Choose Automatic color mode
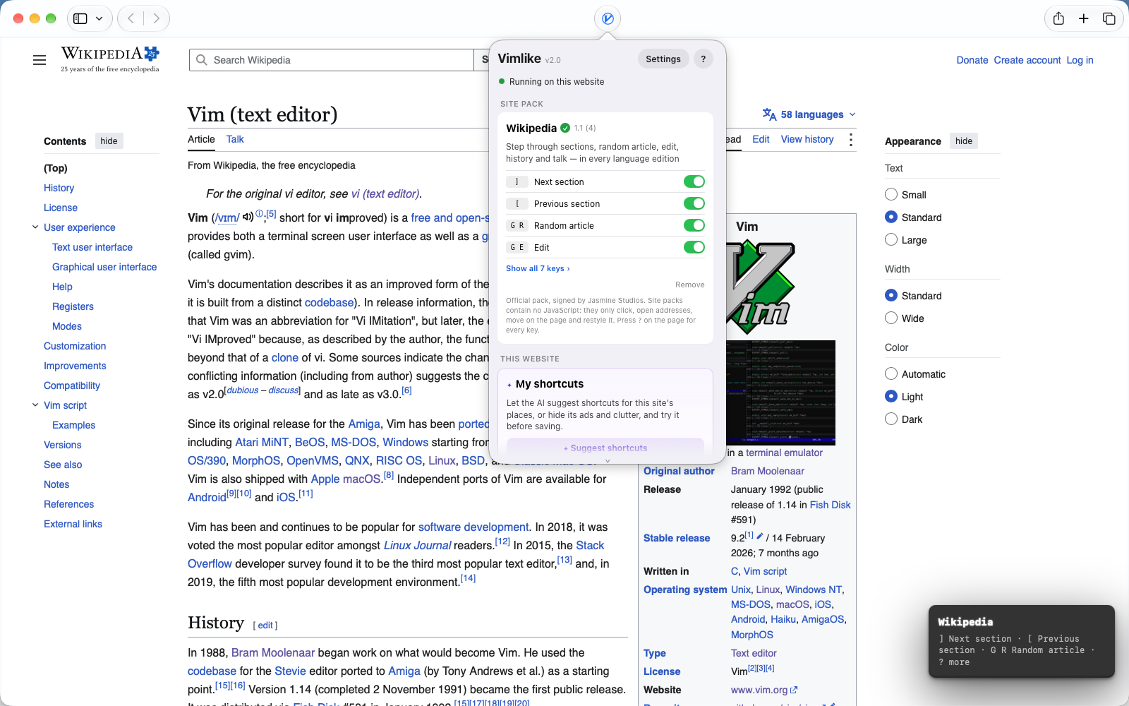 [891, 373]
